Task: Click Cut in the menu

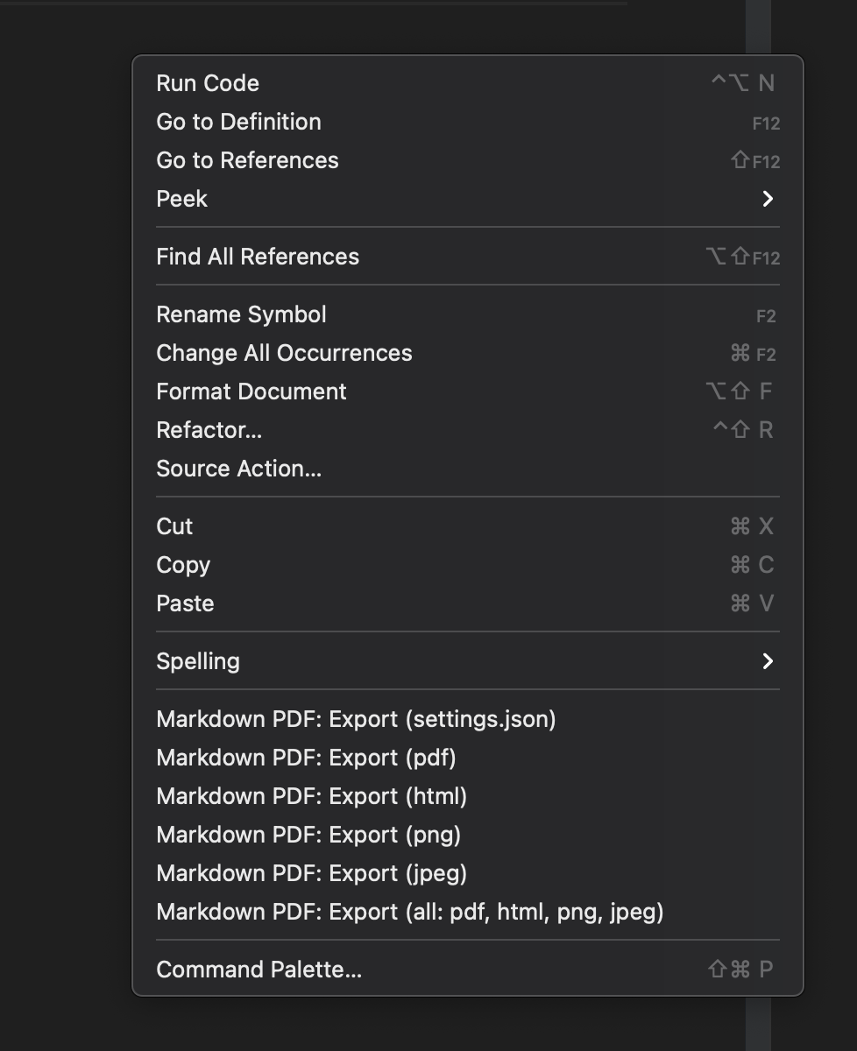Action: point(174,525)
